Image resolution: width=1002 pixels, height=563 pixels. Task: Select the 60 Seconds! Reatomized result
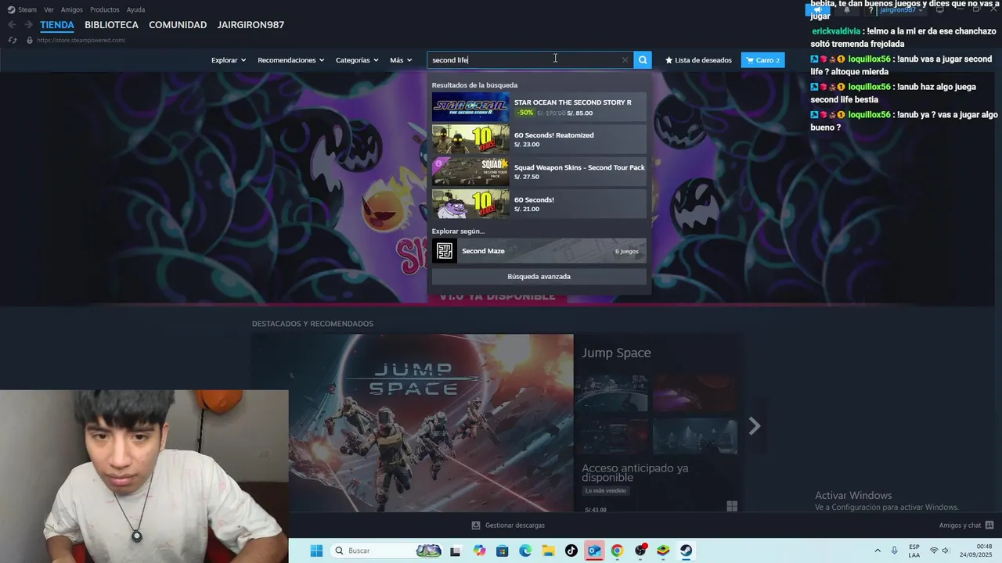click(539, 139)
